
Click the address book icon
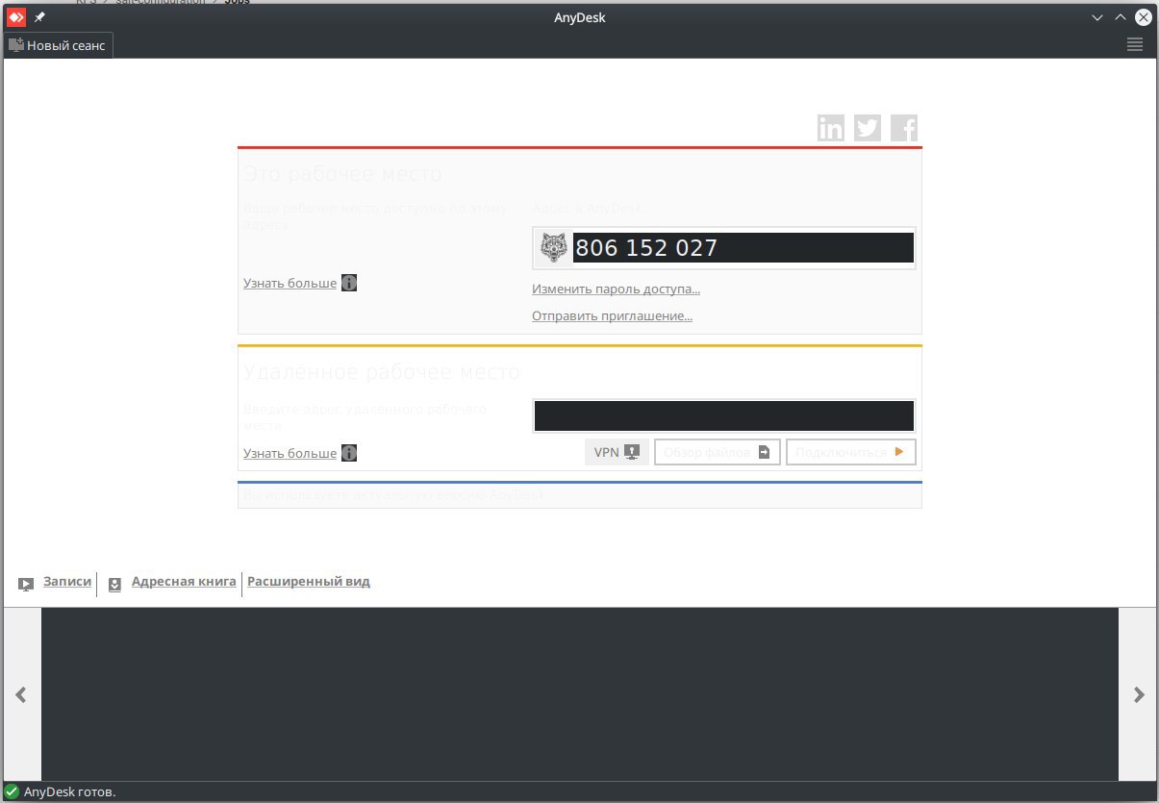114,584
